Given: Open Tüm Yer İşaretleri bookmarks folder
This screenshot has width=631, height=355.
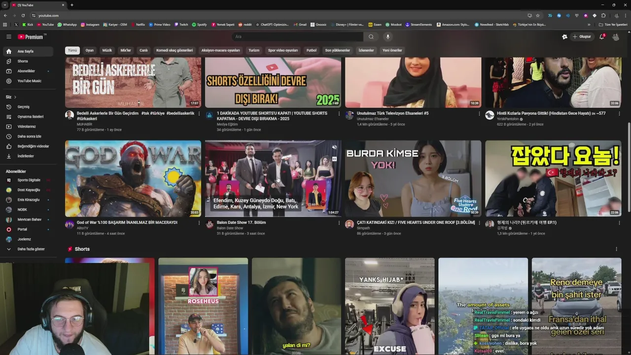Looking at the screenshot, I should point(613,24).
